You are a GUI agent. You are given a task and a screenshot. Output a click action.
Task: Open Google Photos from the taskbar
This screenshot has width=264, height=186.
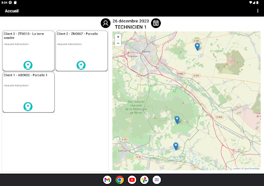click(x=144, y=180)
